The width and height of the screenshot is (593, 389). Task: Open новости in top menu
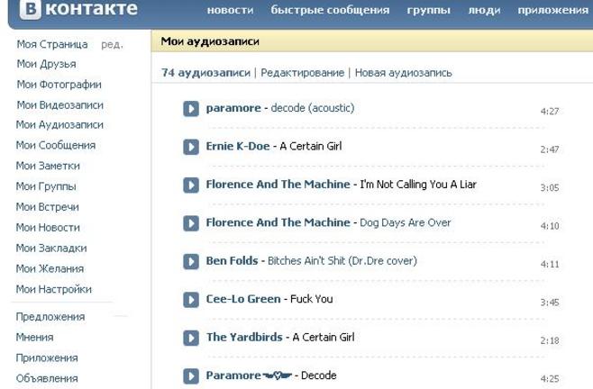coord(231,10)
